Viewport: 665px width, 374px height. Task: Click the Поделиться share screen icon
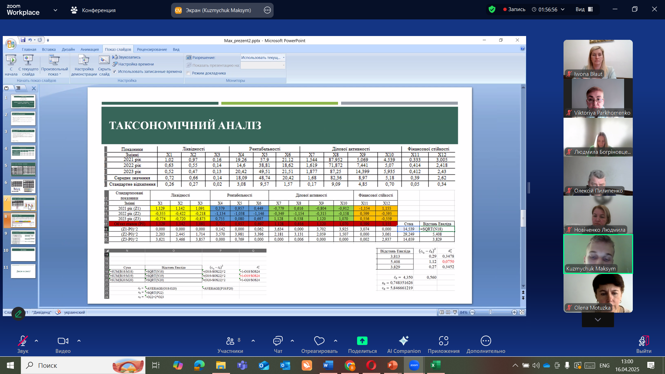click(x=362, y=341)
